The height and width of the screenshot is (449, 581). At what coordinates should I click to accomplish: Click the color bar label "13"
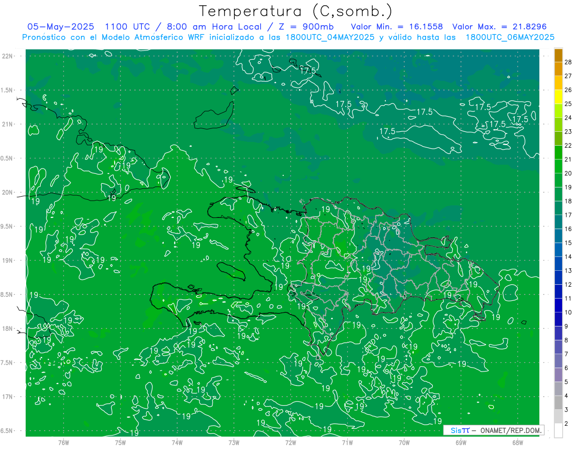point(568,270)
